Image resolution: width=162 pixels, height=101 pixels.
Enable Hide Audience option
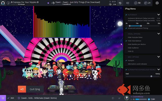(133, 48)
